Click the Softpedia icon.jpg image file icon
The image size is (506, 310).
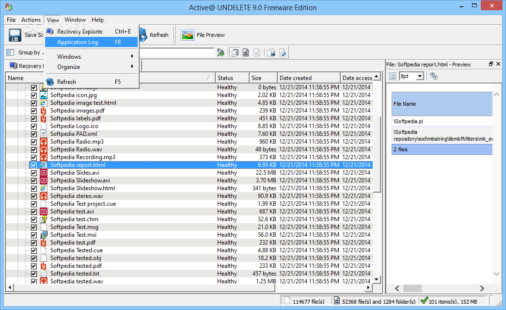tap(44, 95)
